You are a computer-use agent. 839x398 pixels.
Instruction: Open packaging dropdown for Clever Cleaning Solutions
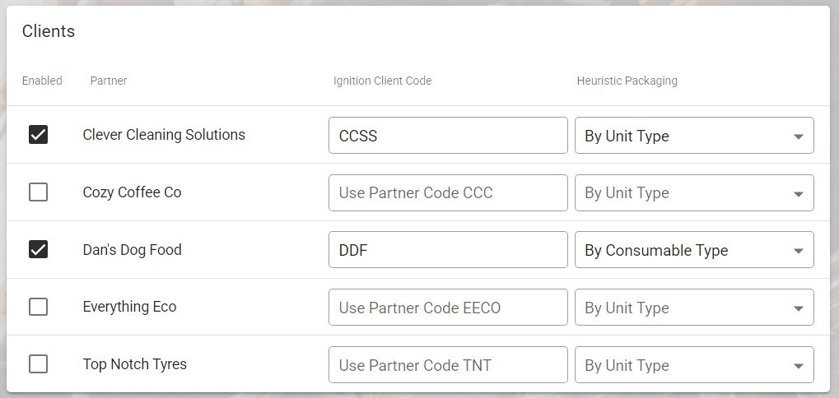(693, 136)
